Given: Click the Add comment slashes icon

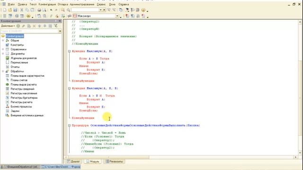Looking at the screenshot, I should 51,16.
